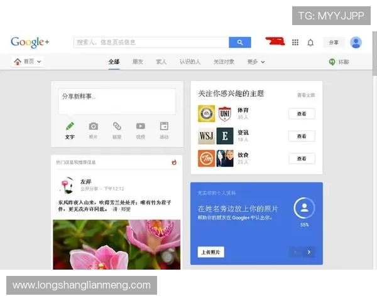The width and height of the screenshot is (377, 301).
Task: Select the 文字 pencil icon
Action: click(70, 126)
